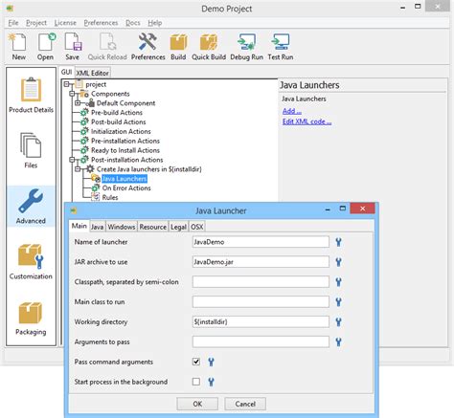This screenshot has height=418, width=454.
Task: Select the Java Launchers tree item
Action: (125, 179)
